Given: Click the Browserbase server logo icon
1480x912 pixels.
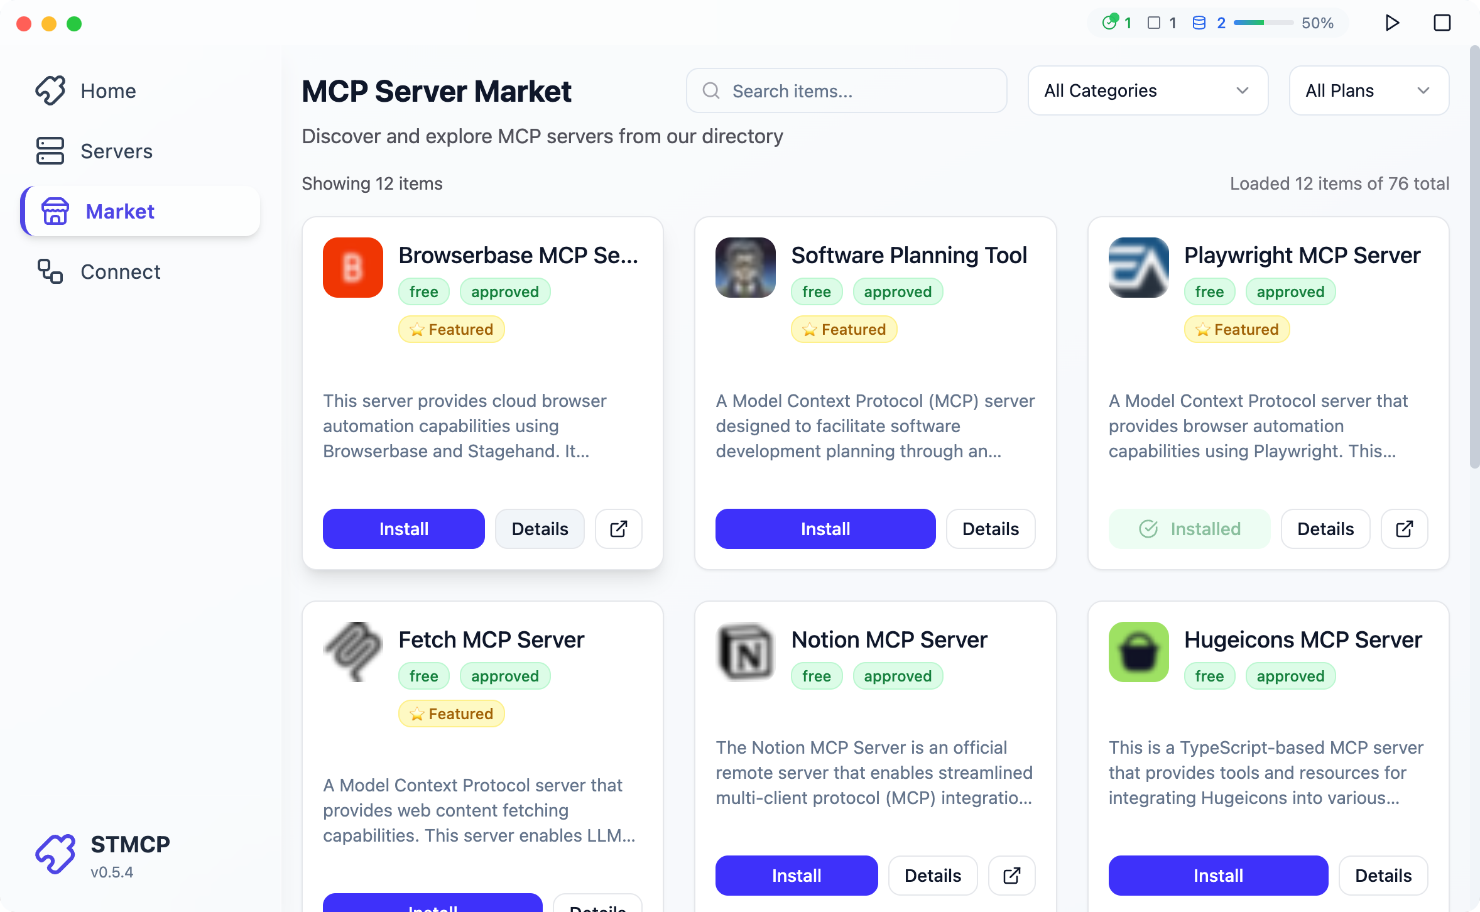Looking at the screenshot, I should (353, 268).
